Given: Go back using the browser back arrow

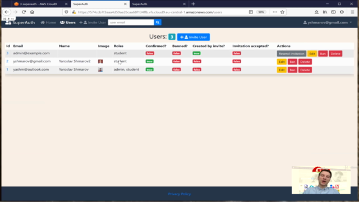Looking at the screenshot, I should (7, 12).
